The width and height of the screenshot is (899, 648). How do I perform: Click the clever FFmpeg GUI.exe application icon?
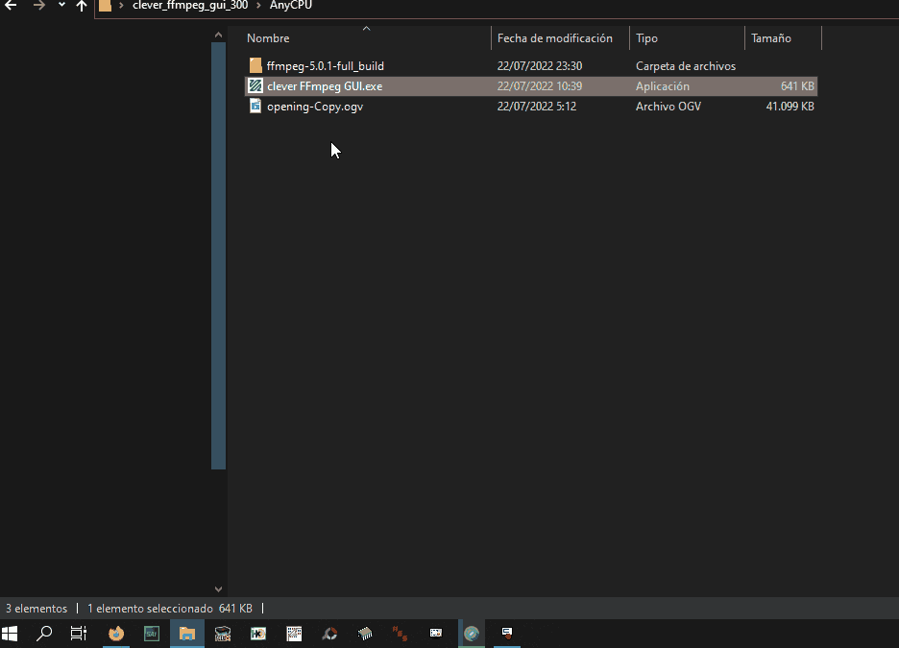pyautogui.click(x=255, y=86)
